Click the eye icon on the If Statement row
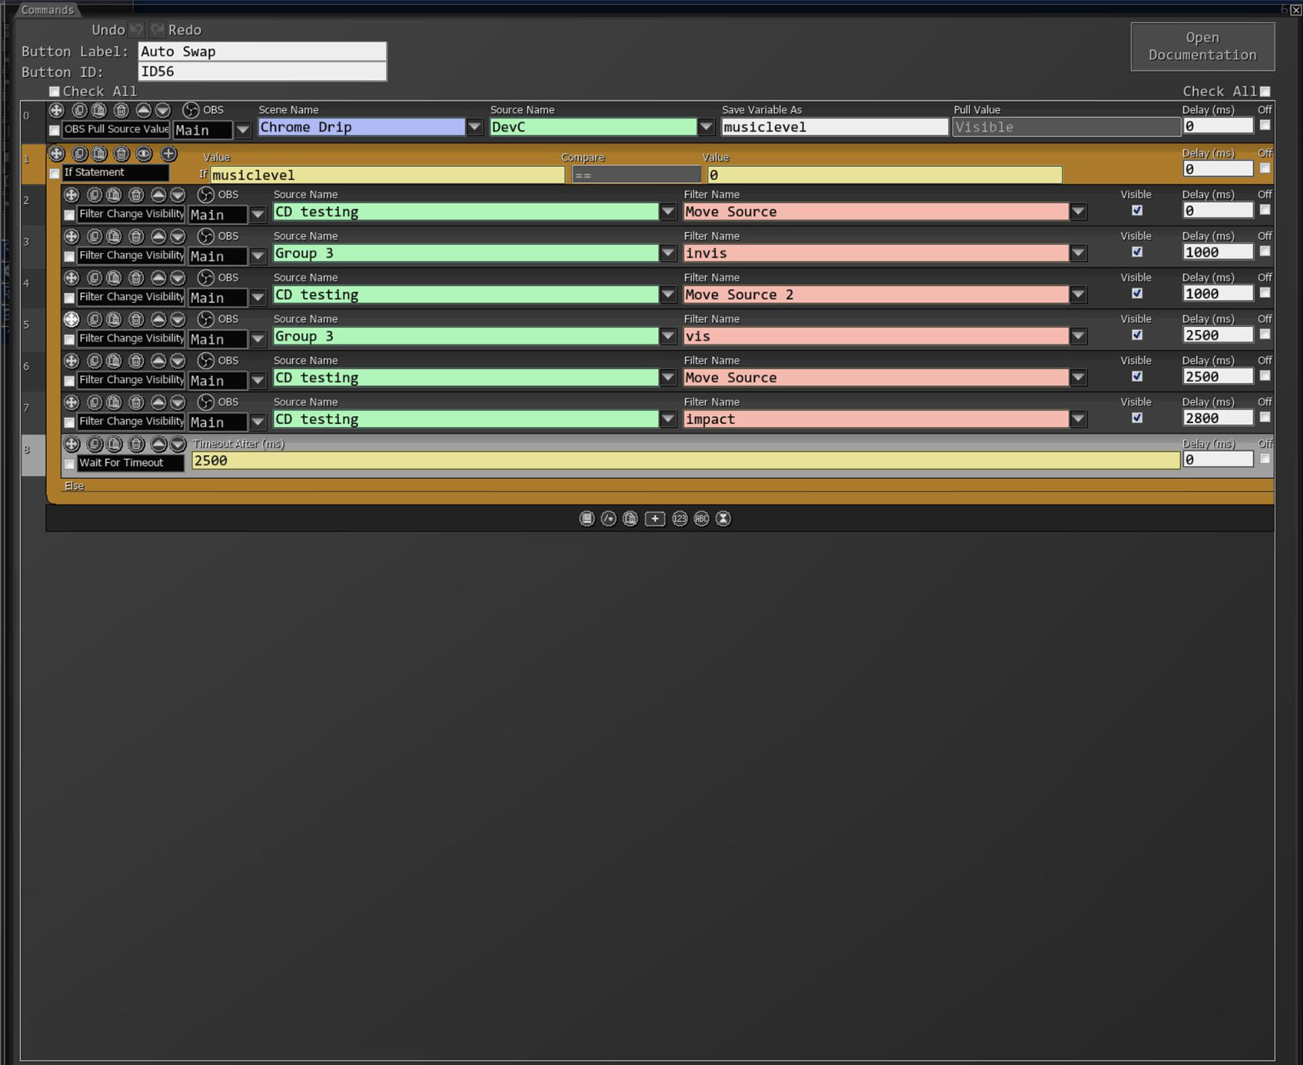1303x1065 pixels. pos(144,154)
